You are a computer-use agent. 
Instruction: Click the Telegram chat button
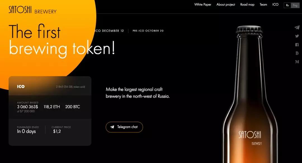(124, 127)
